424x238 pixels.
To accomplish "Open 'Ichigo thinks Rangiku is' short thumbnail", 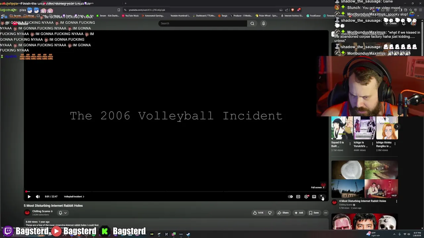I will 387,128.
